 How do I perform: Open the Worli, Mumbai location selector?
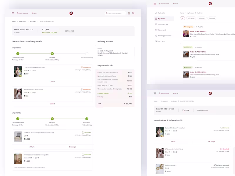pyautogui.click(x=22, y=13)
